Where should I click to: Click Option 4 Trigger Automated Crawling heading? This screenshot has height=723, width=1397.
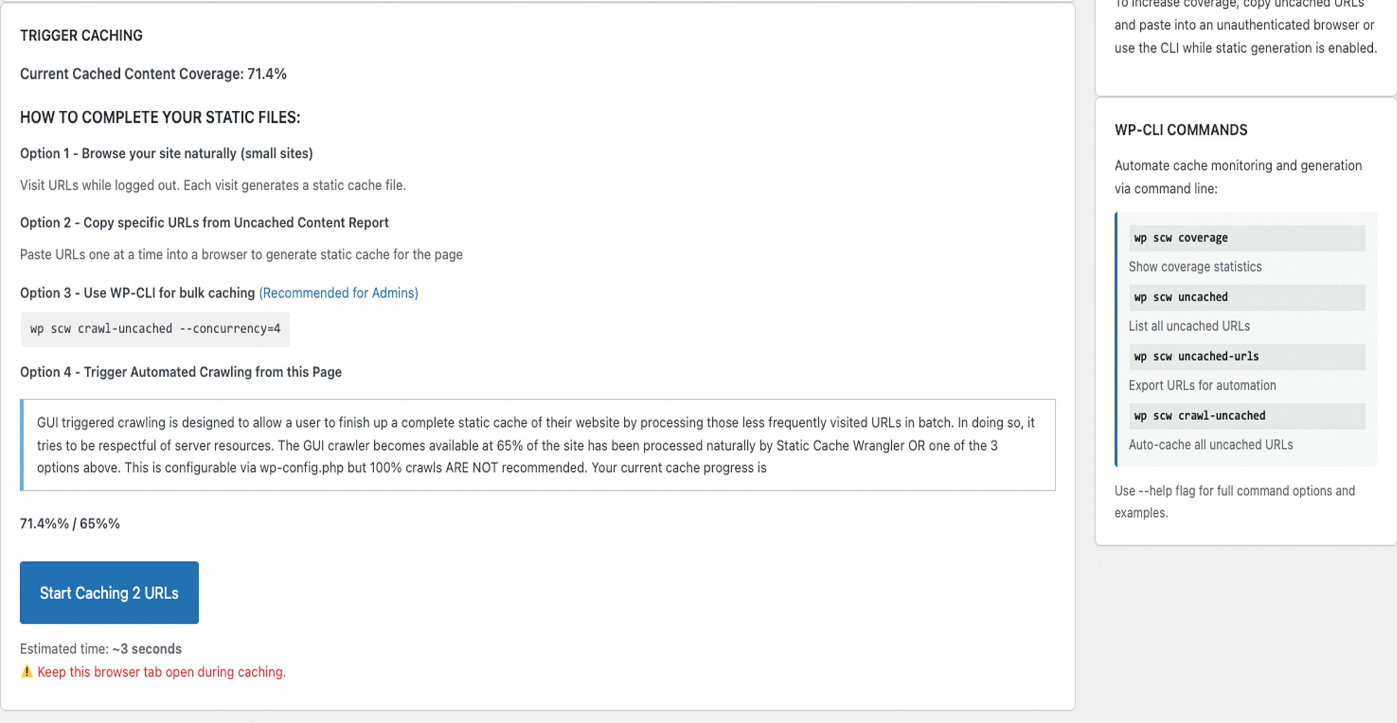click(x=181, y=372)
